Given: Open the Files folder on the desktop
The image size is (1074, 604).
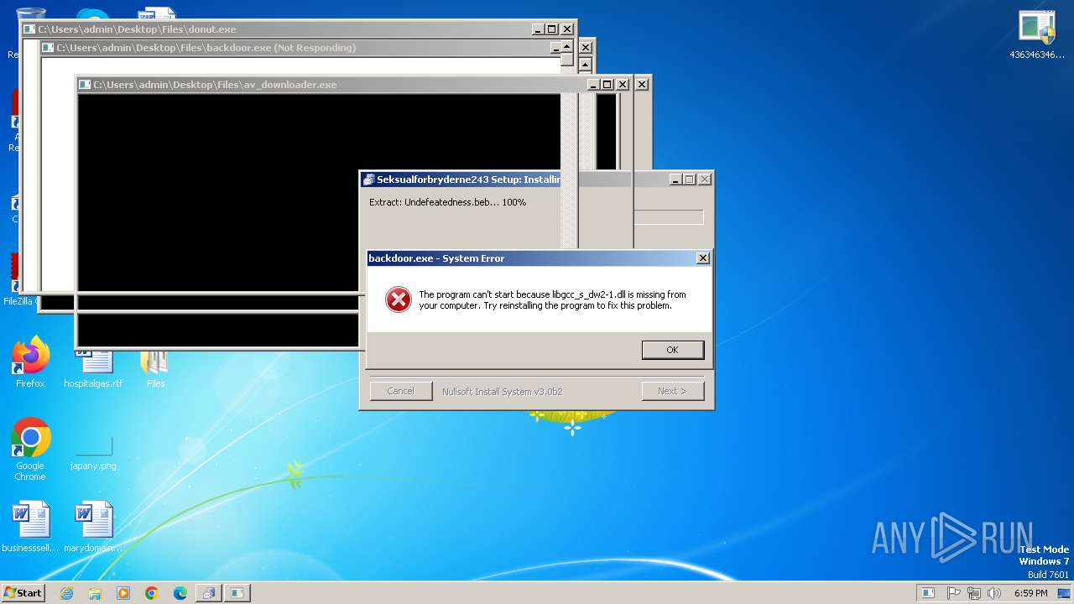Looking at the screenshot, I should pyautogui.click(x=155, y=369).
